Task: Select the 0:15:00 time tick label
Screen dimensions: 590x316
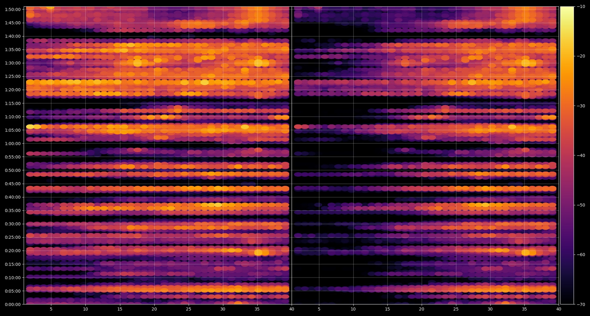Action: [13, 264]
